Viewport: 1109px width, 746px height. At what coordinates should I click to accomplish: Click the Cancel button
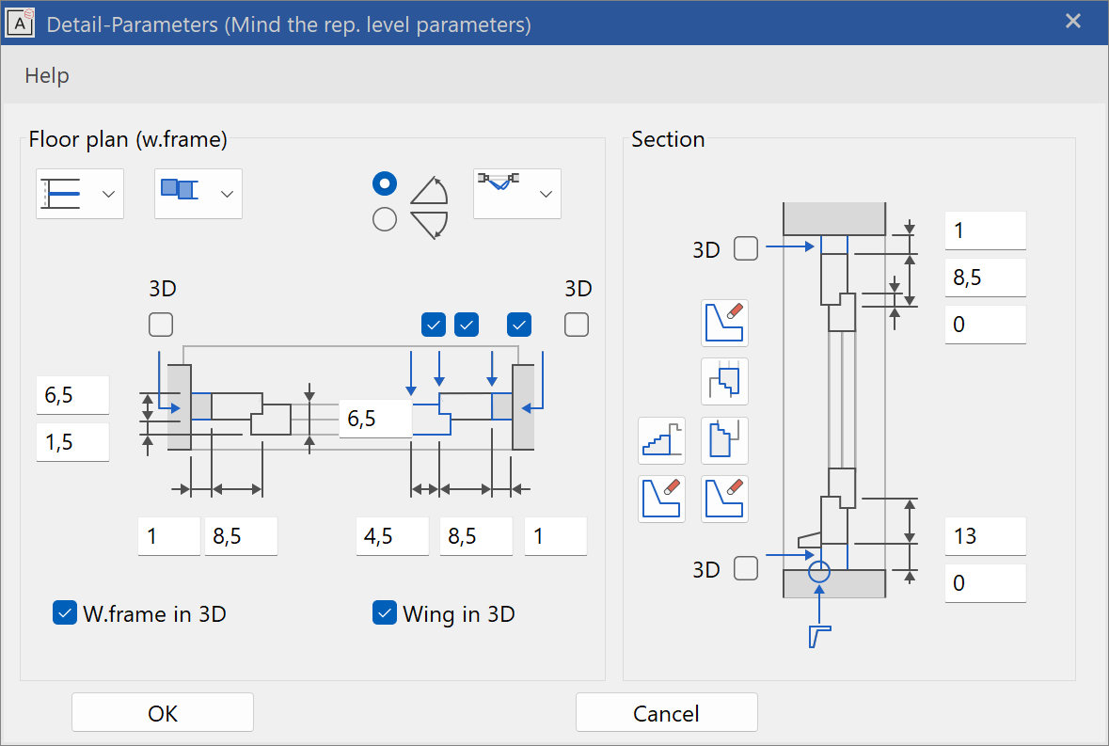(666, 713)
